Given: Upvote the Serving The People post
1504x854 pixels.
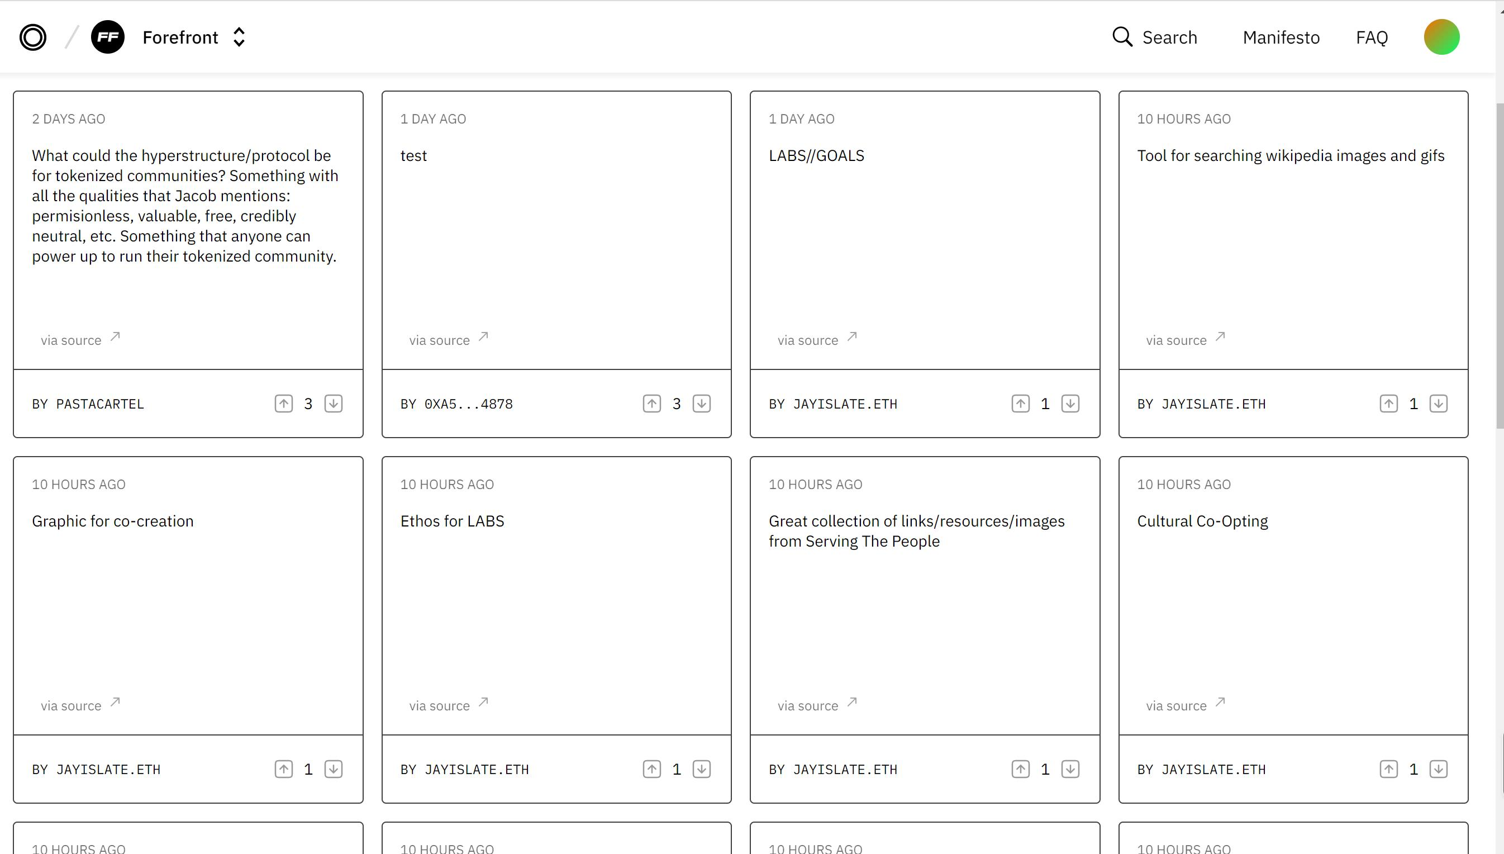Looking at the screenshot, I should point(1020,769).
